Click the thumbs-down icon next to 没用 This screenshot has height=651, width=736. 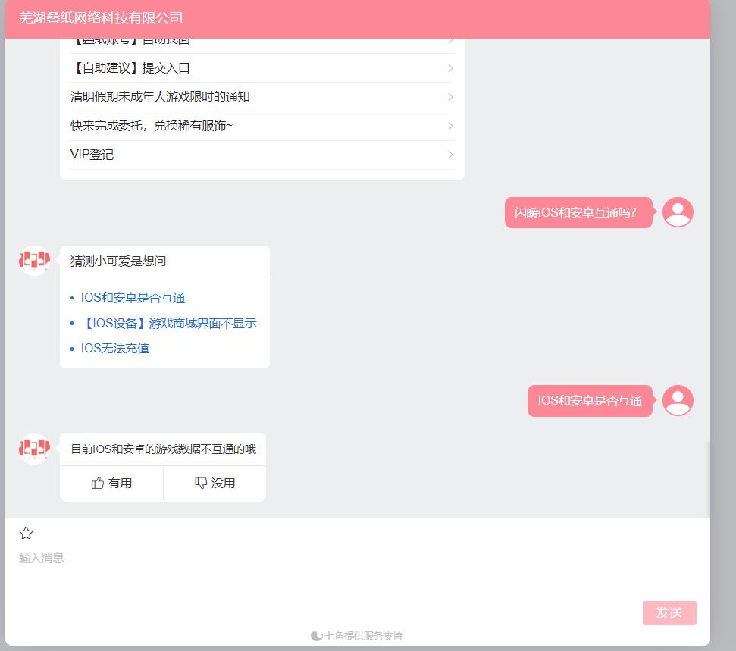pos(200,483)
